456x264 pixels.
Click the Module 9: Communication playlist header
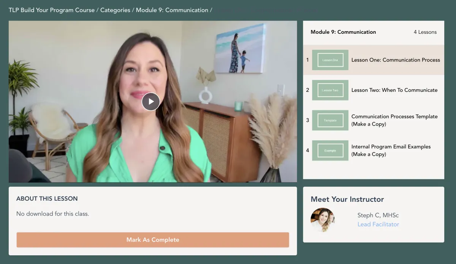click(x=343, y=32)
